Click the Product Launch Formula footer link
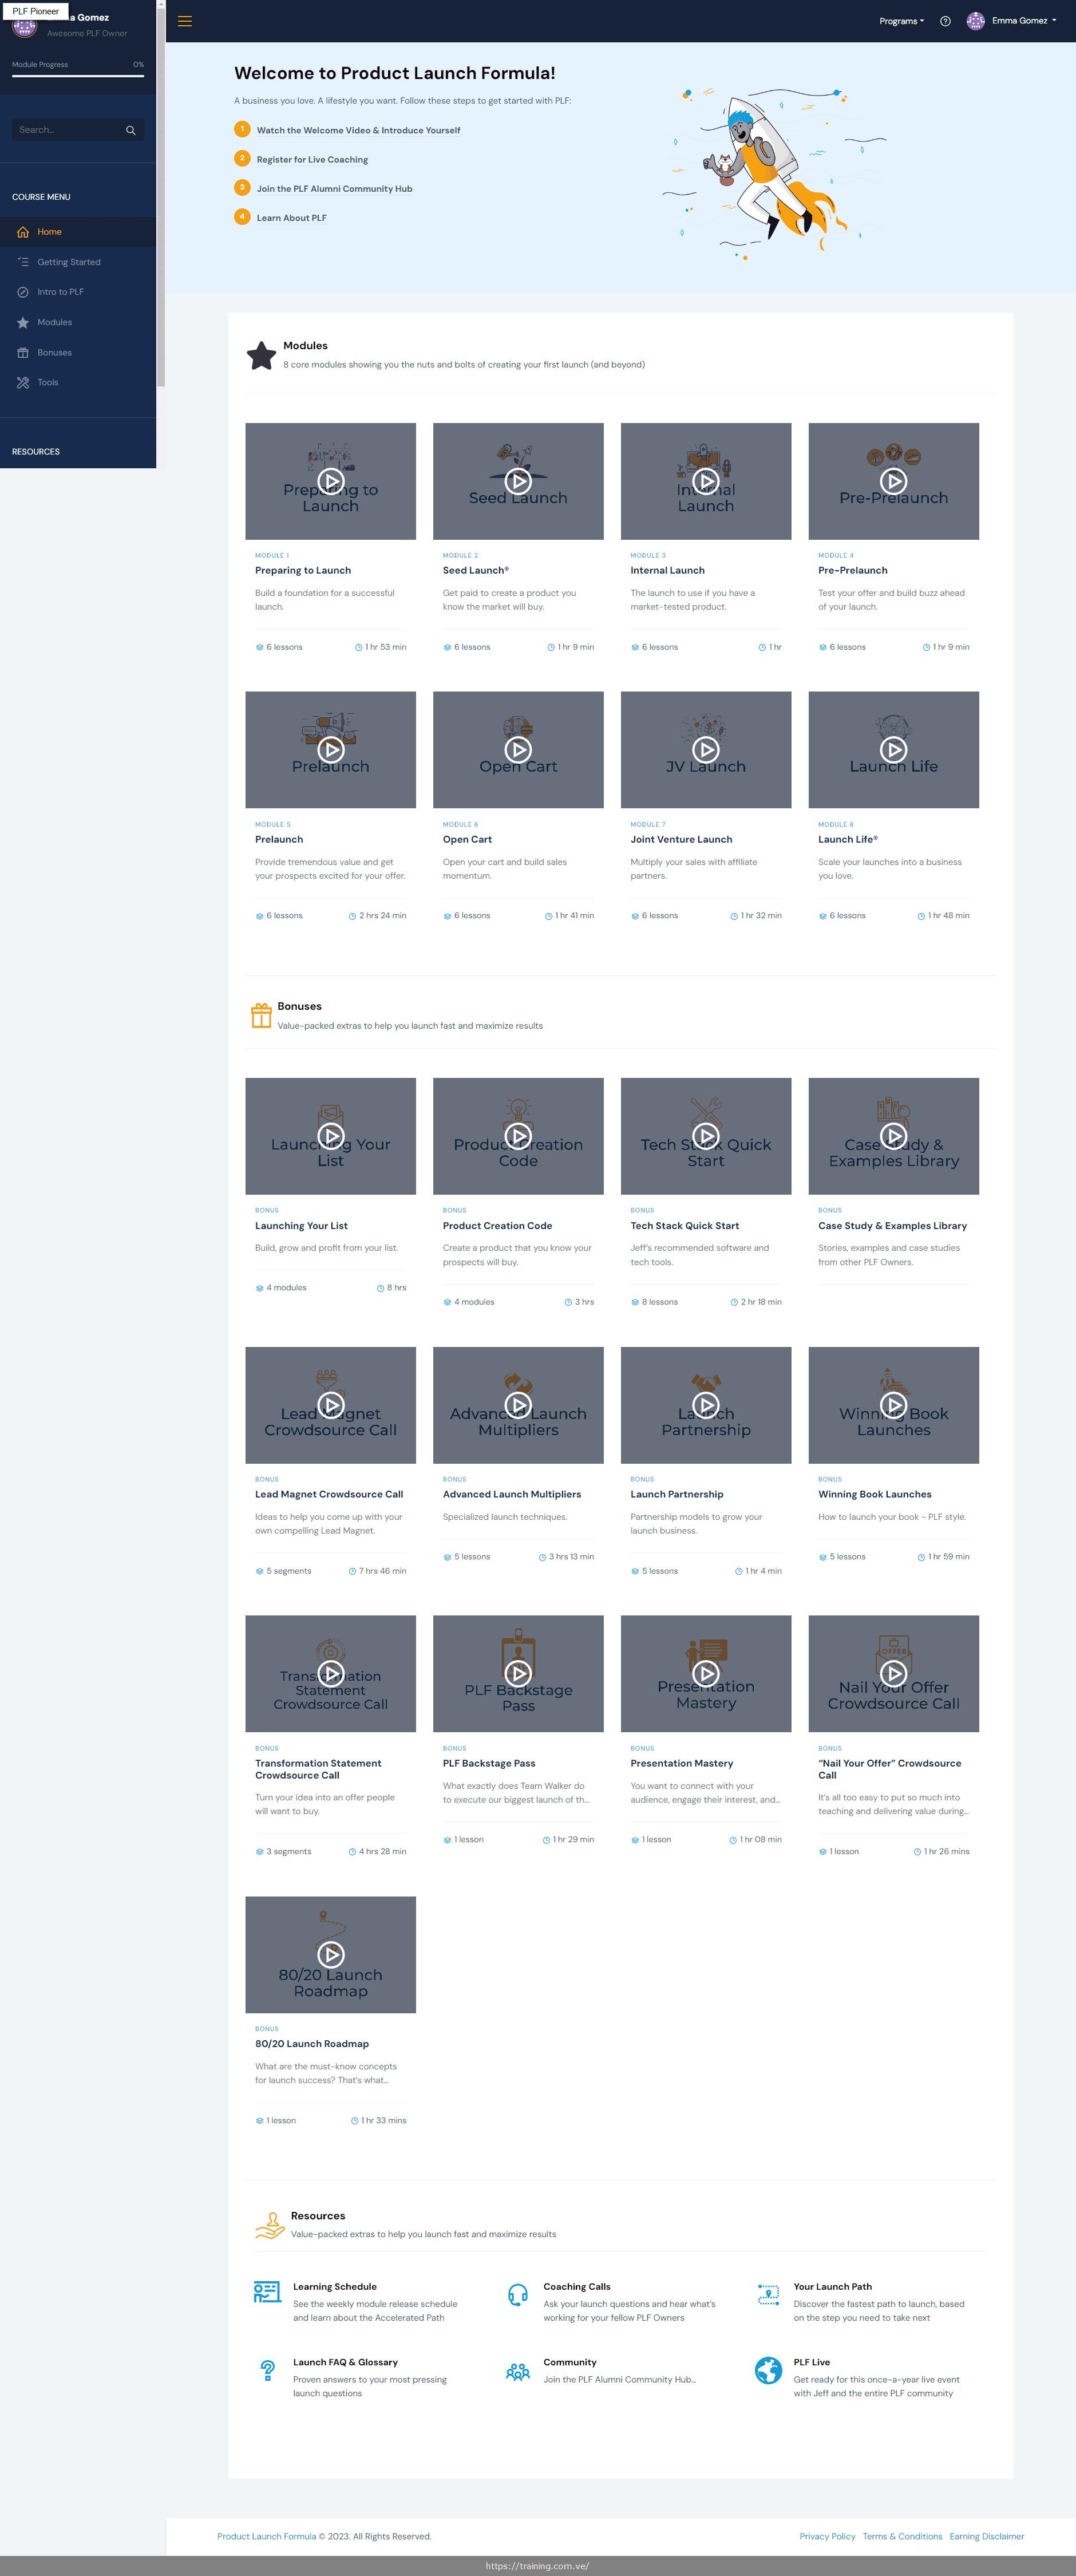The height and width of the screenshot is (2576, 1076). [x=266, y=2536]
